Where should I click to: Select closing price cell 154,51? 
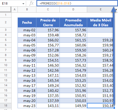point(48,60)
